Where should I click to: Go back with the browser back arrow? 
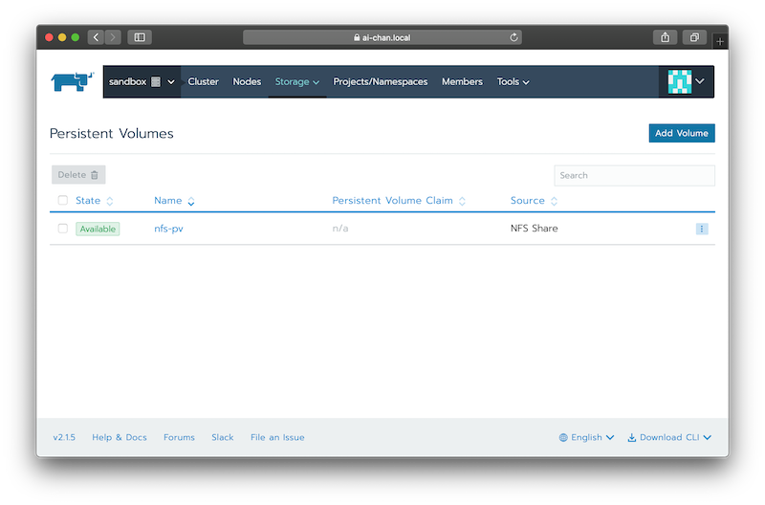point(96,37)
